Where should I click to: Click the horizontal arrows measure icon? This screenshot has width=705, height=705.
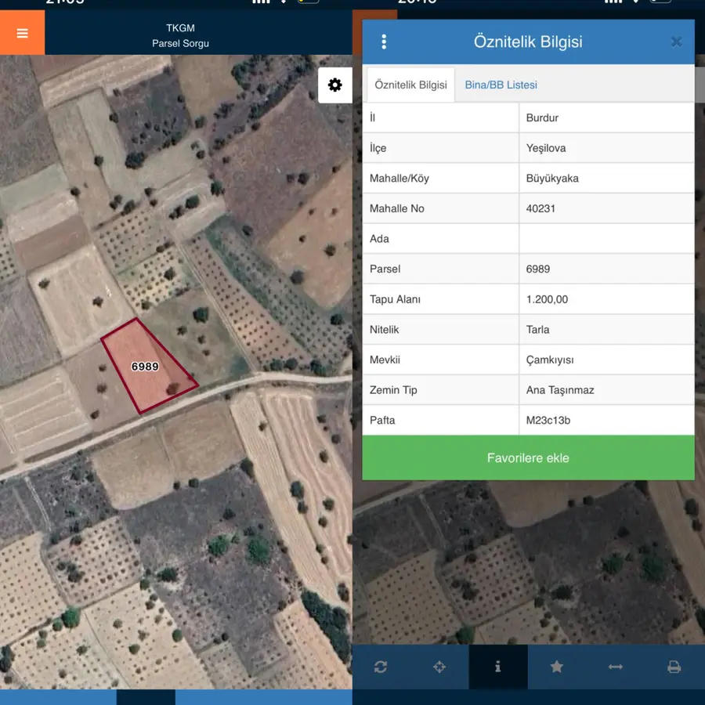coord(616,667)
